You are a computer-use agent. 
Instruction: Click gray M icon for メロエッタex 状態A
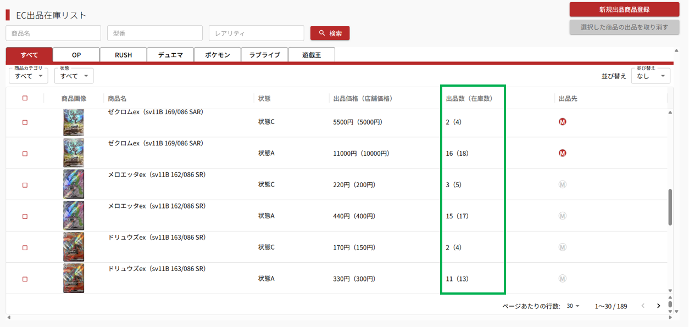[562, 216]
